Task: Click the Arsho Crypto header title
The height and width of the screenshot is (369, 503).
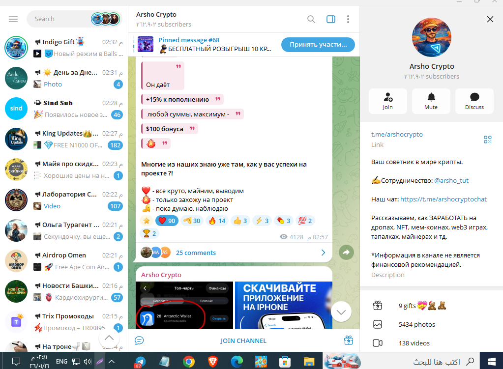Action: (x=156, y=14)
